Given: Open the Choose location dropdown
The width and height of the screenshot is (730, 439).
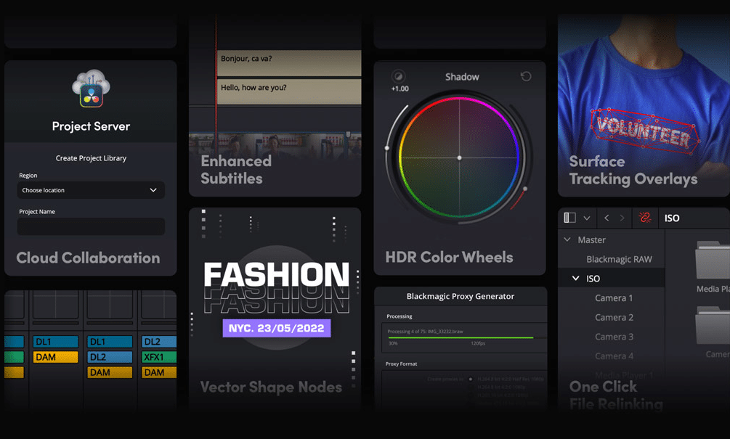Looking at the screenshot, I should coord(91,190).
